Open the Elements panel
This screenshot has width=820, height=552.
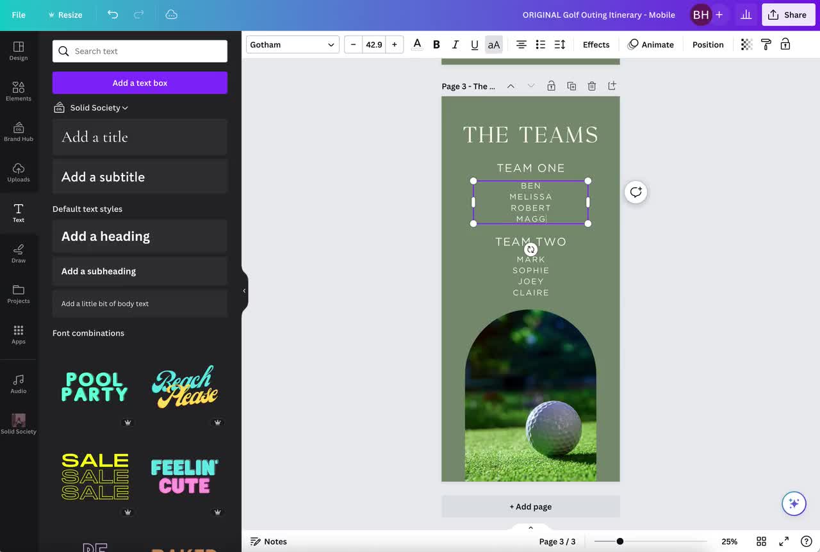(x=19, y=91)
